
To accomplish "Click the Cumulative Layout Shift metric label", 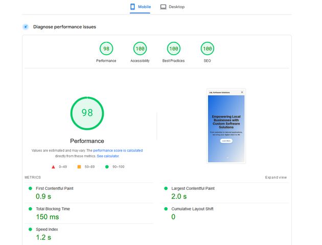I will (192, 209).
